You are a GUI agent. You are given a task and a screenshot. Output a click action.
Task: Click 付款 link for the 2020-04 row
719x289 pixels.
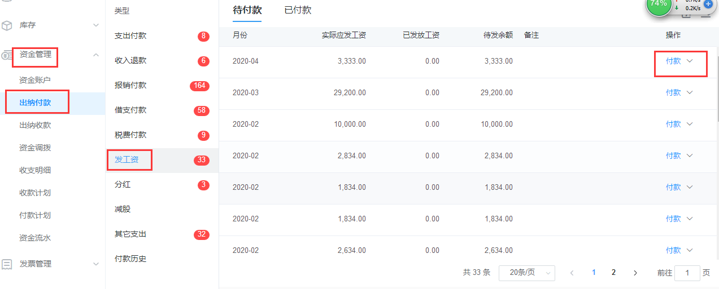pyautogui.click(x=673, y=61)
